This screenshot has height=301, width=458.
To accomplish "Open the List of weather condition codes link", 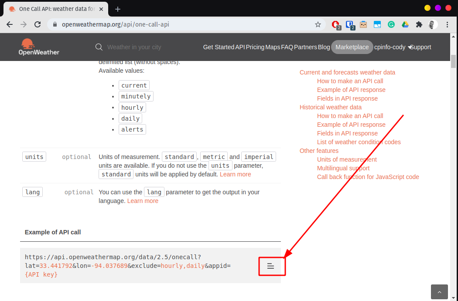I will coord(359,142).
